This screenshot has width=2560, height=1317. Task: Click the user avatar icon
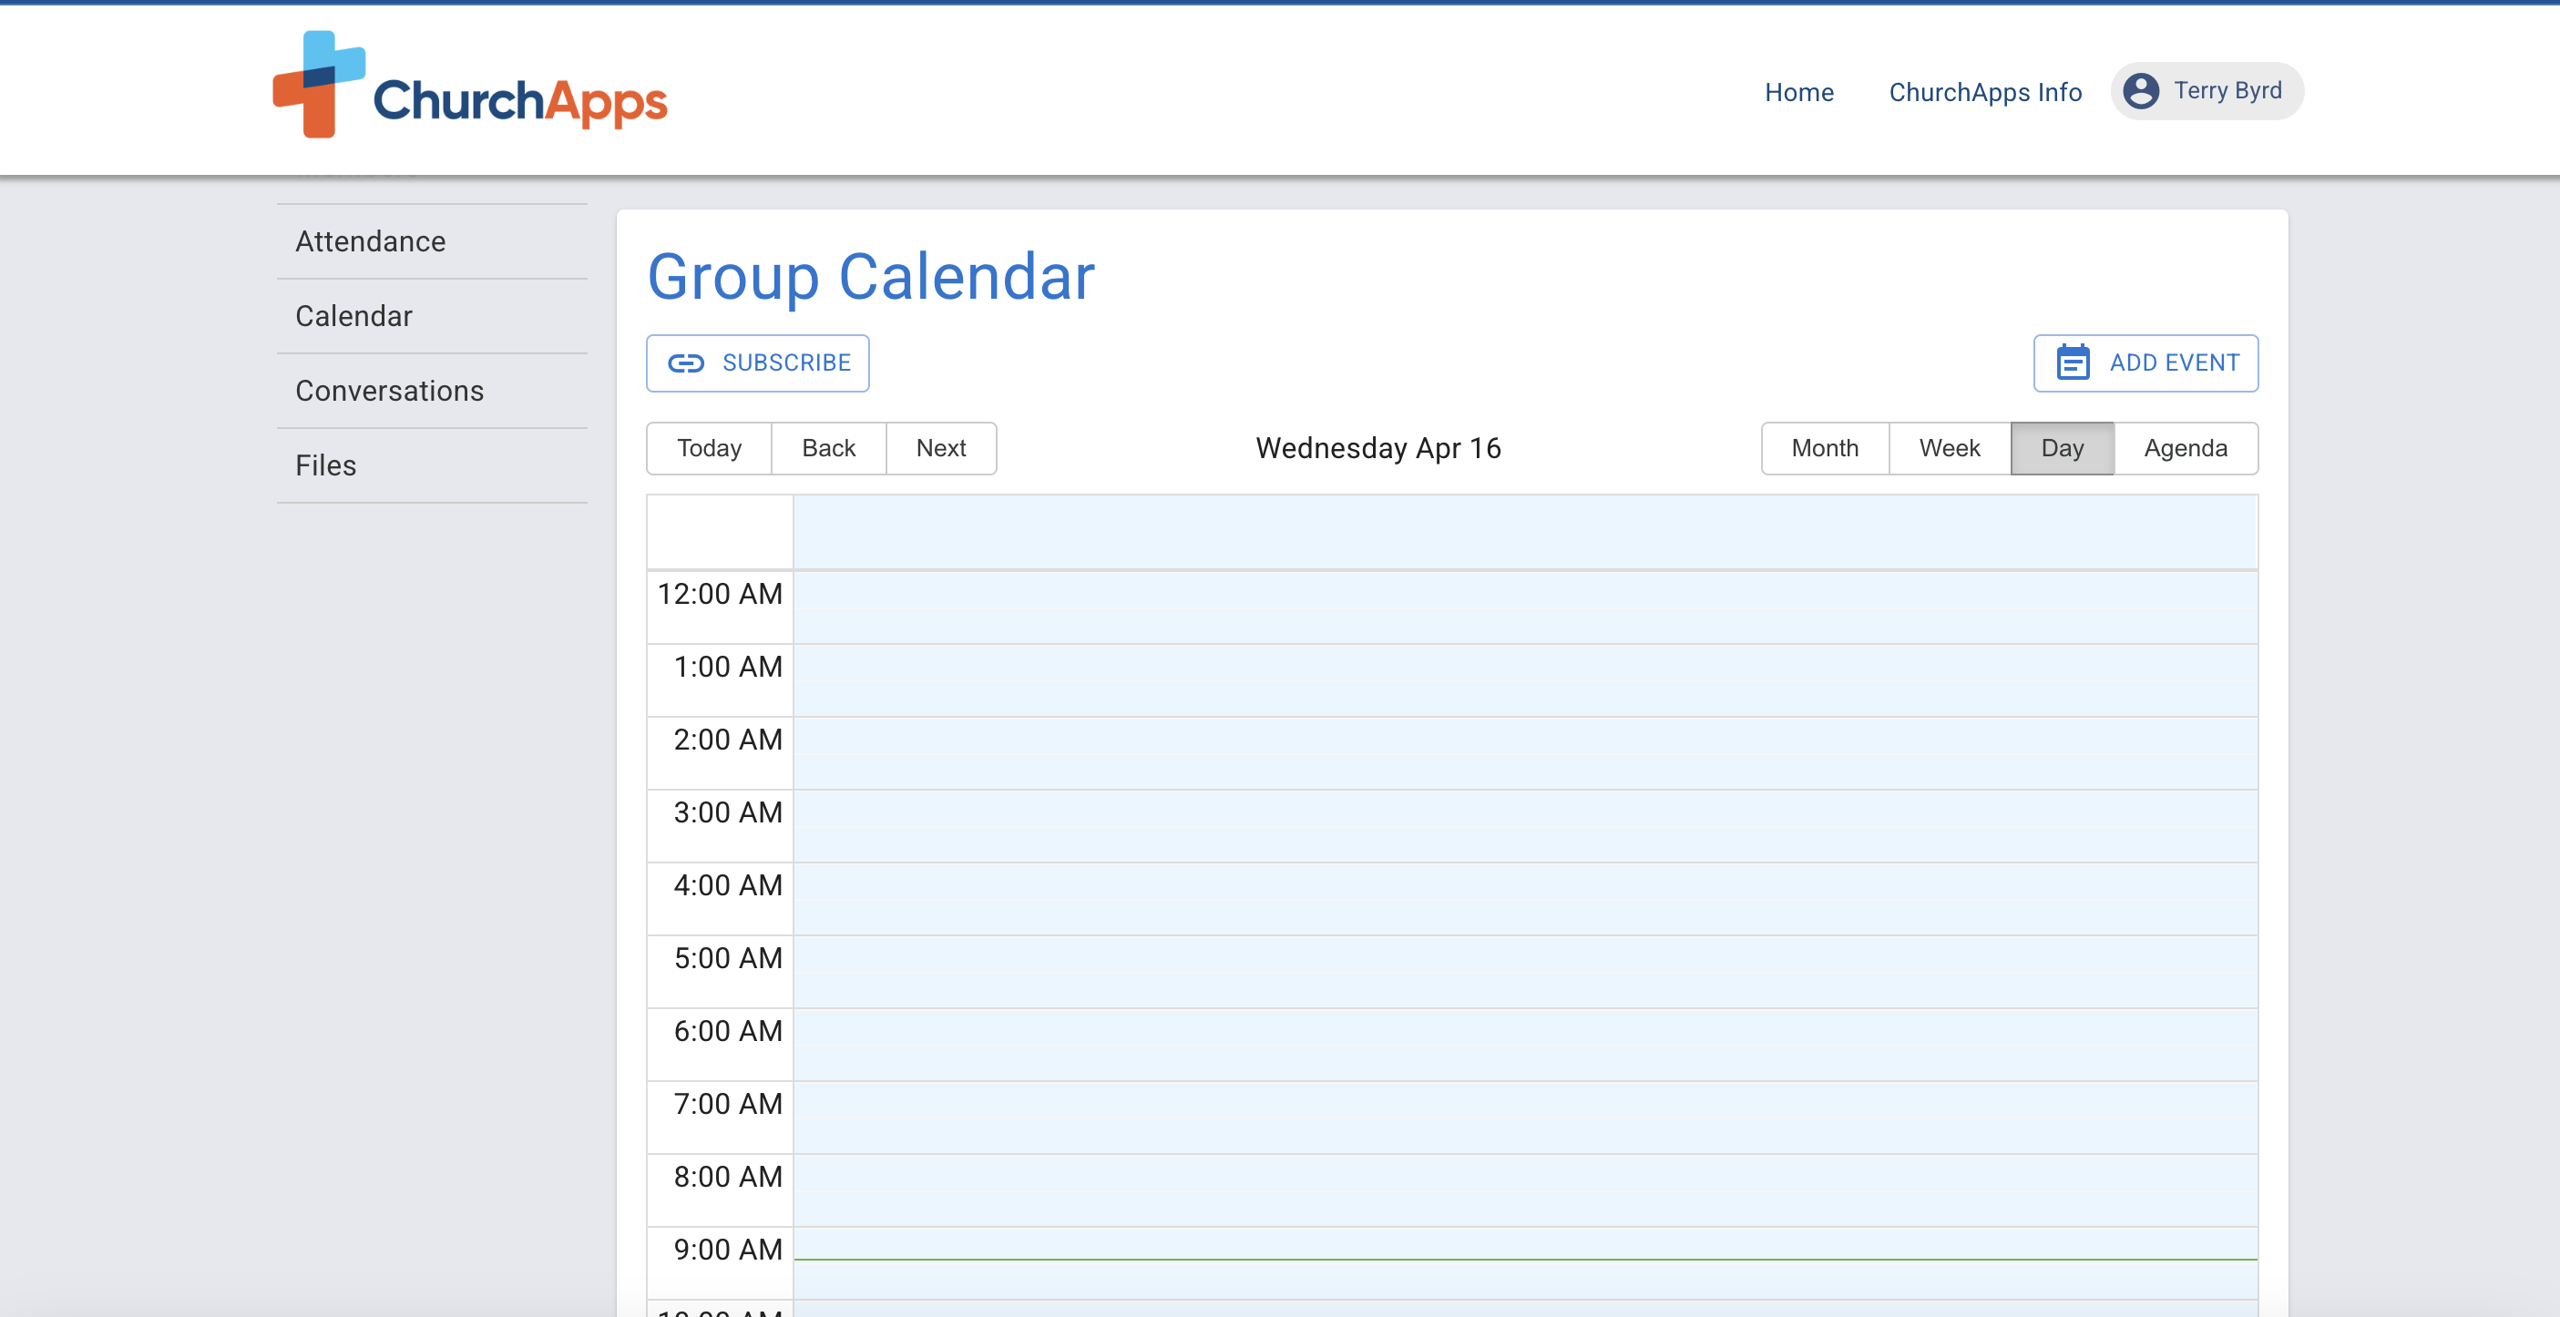tap(2141, 91)
